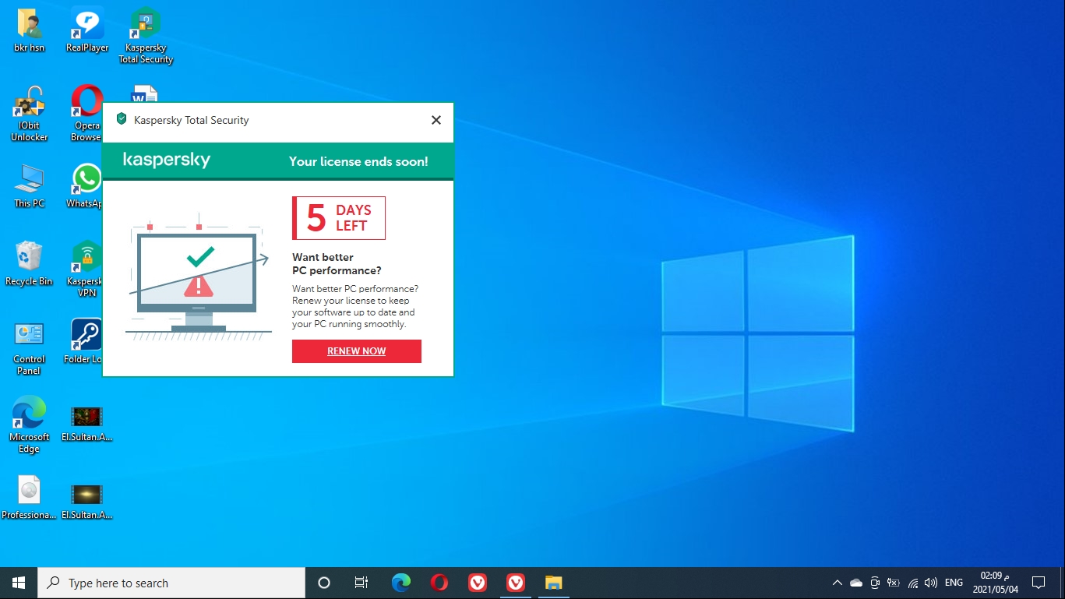
Task: Click the shield icon in Kaspersky popup title
Action: 122,119
